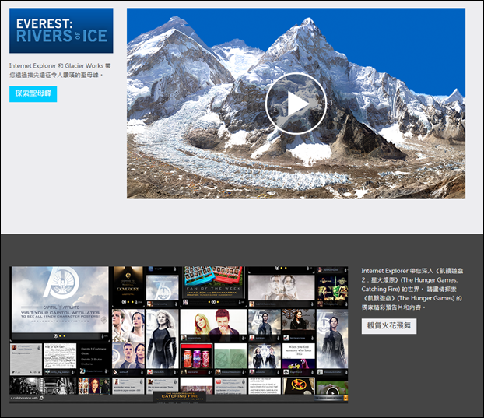Open the 'When you find someone who loves THG' tile
This screenshot has height=418, width=484.
(298, 356)
